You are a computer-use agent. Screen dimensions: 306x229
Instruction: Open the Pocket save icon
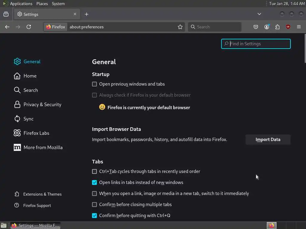[256, 27]
